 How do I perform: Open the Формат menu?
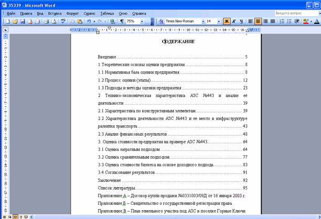click(72, 14)
